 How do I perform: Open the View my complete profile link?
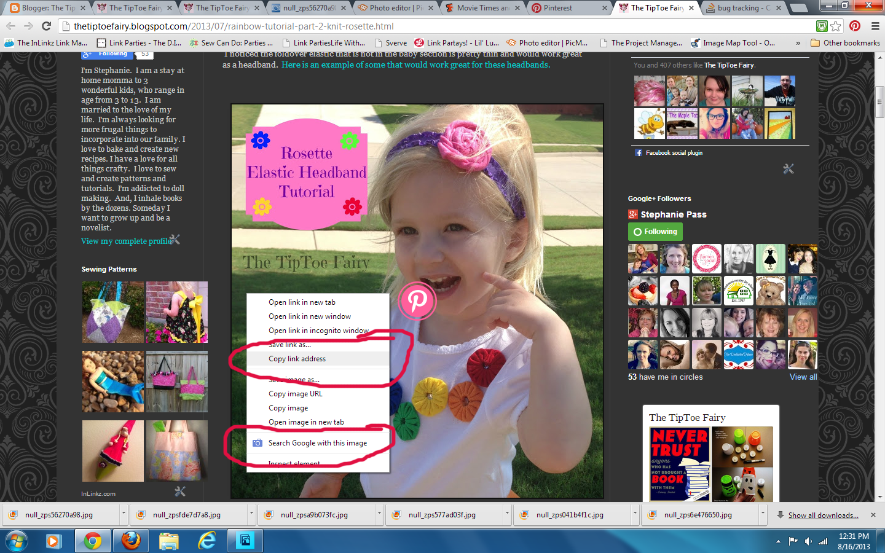click(x=125, y=241)
